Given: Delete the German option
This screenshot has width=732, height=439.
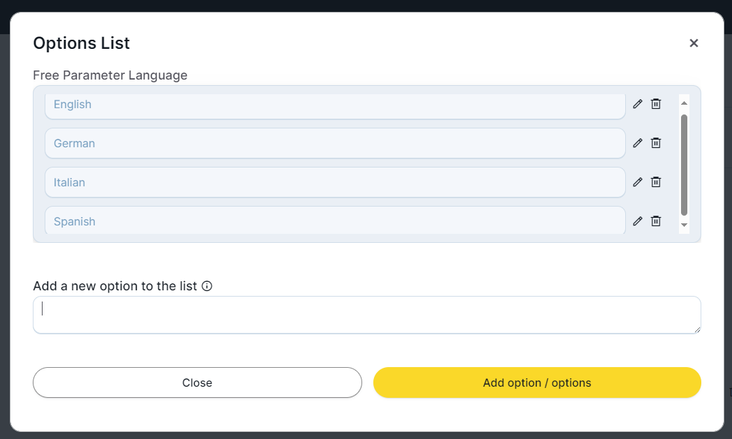Looking at the screenshot, I should tap(656, 143).
